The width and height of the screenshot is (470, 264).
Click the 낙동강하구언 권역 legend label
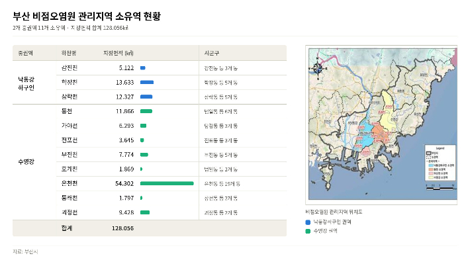(332, 222)
